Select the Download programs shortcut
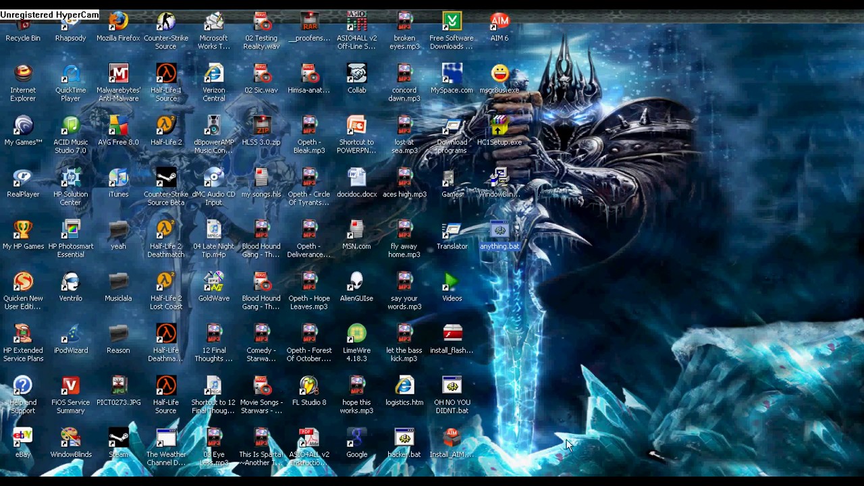Image resolution: width=864 pixels, height=486 pixels. point(452,134)
